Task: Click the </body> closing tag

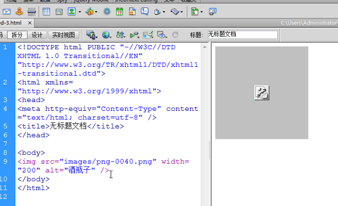Action: click(34, 179)
